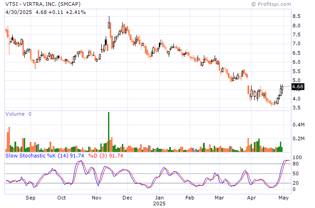Click the %D (3) 91.74 label
This screenshot has width=315, height=208.
106,156
